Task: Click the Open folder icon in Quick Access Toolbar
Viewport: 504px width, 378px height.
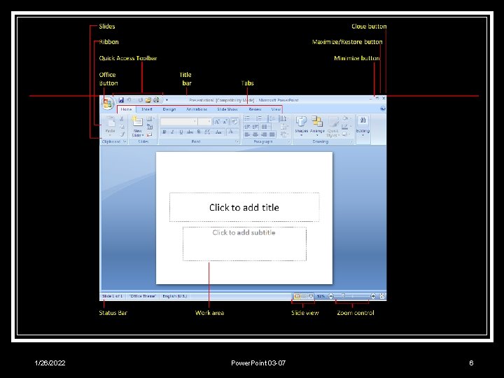Action: tap(148, 100)
